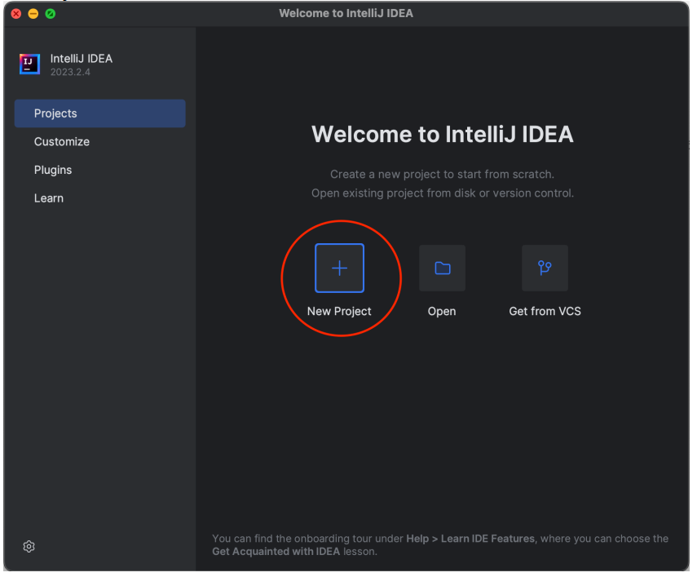Click the window title 'Welcome to IntelliJ IDEA'
697x577 pixels.
coord(346,13)
